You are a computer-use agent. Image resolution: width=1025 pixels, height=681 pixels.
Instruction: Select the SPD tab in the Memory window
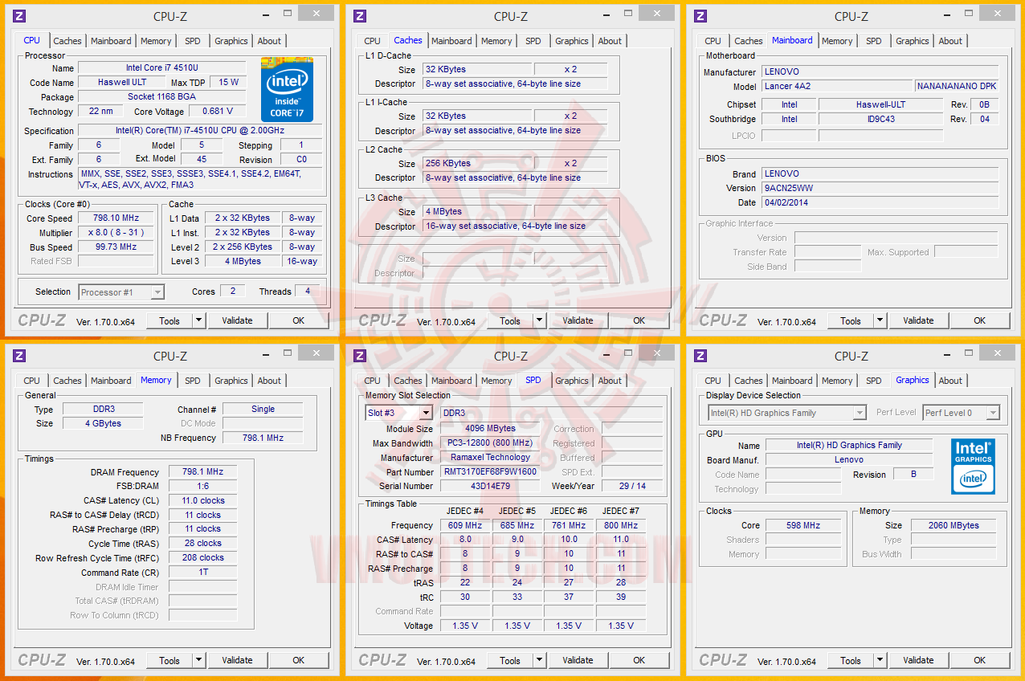coord(193,381)
